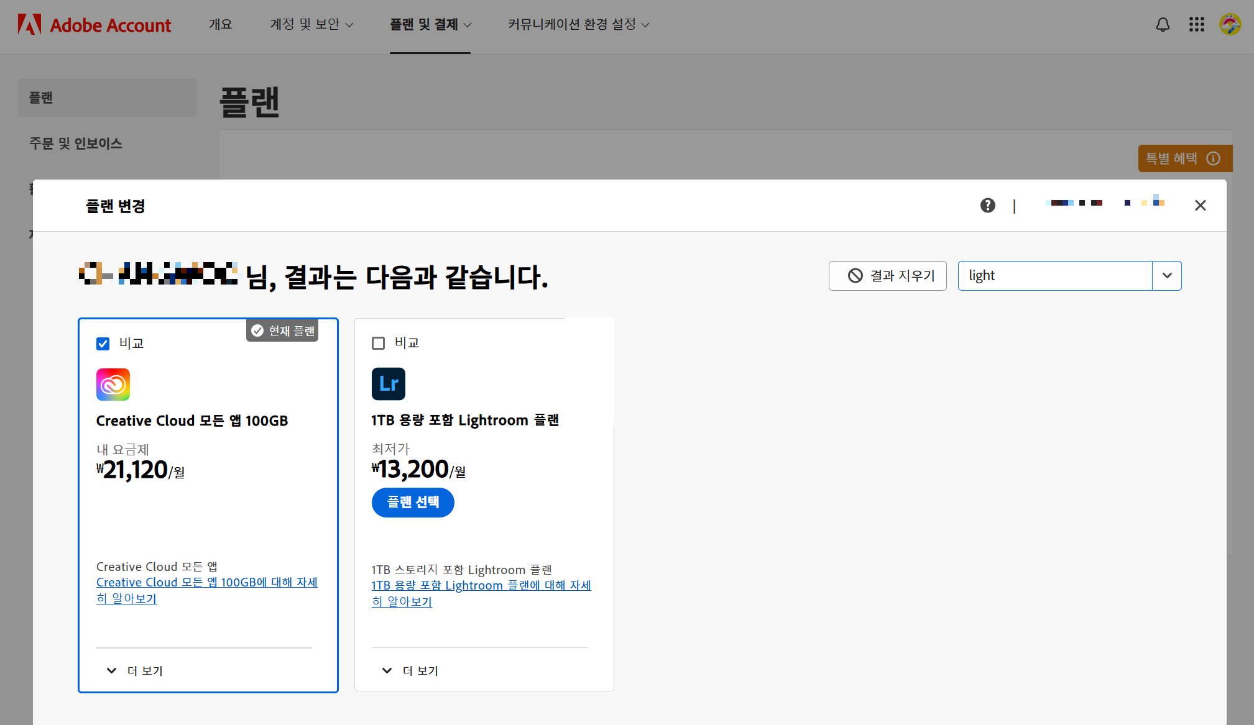This screenshot has width=1254, height=725.
Task: Close the 플랜 변경 dialog
Action: (x=1200, y=206)
